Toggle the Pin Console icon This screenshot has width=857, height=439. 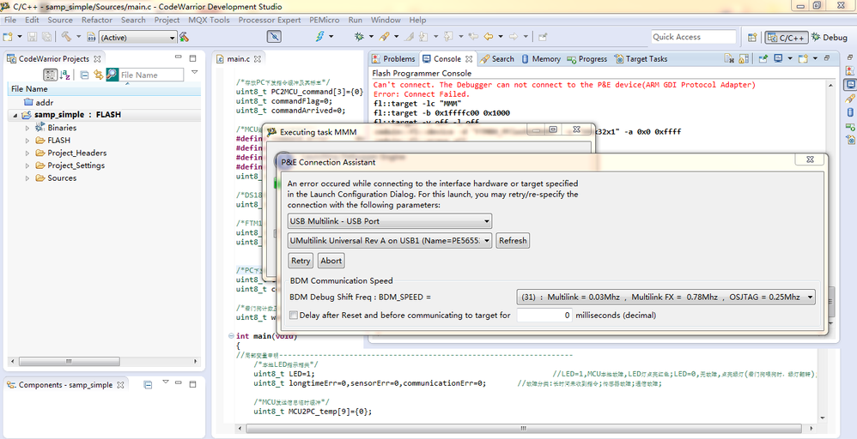pos(763,58)
